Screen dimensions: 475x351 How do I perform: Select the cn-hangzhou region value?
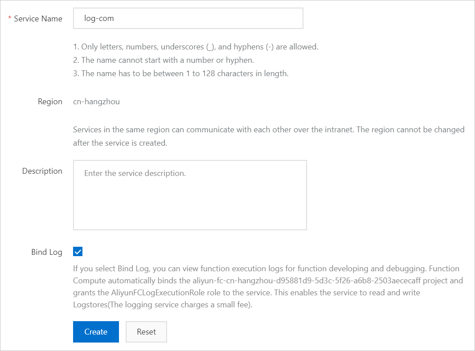coord(96,102)
